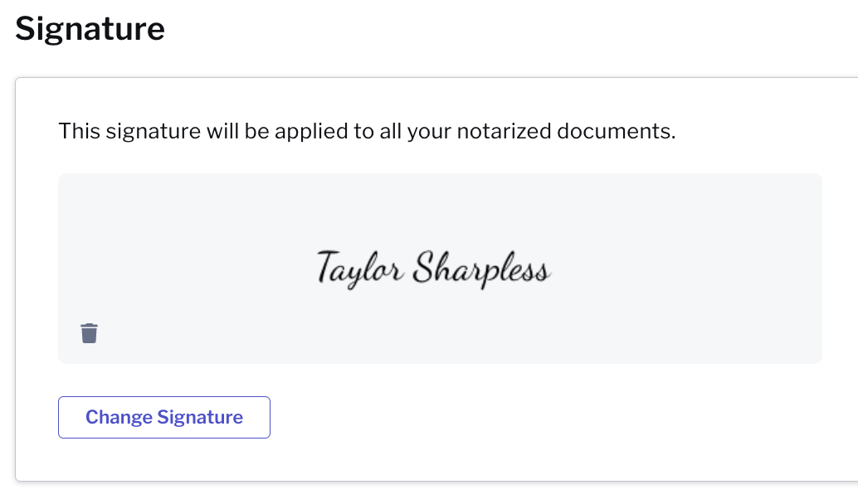Click the Signature page heading

[x=90, y=28]
